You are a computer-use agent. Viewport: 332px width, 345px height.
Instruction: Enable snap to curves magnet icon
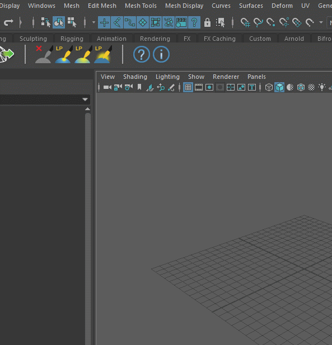click(258, 22)
